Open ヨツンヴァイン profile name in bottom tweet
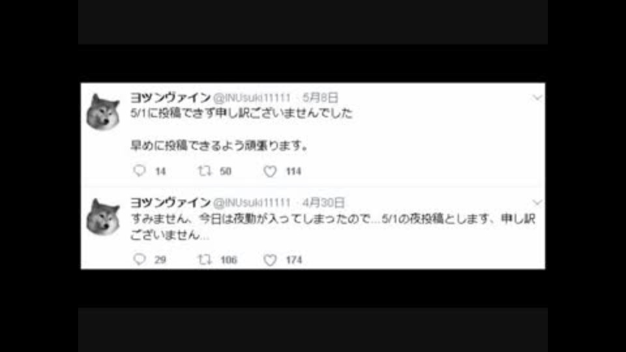This screenshot has width=626, height=352. point(170,202)
